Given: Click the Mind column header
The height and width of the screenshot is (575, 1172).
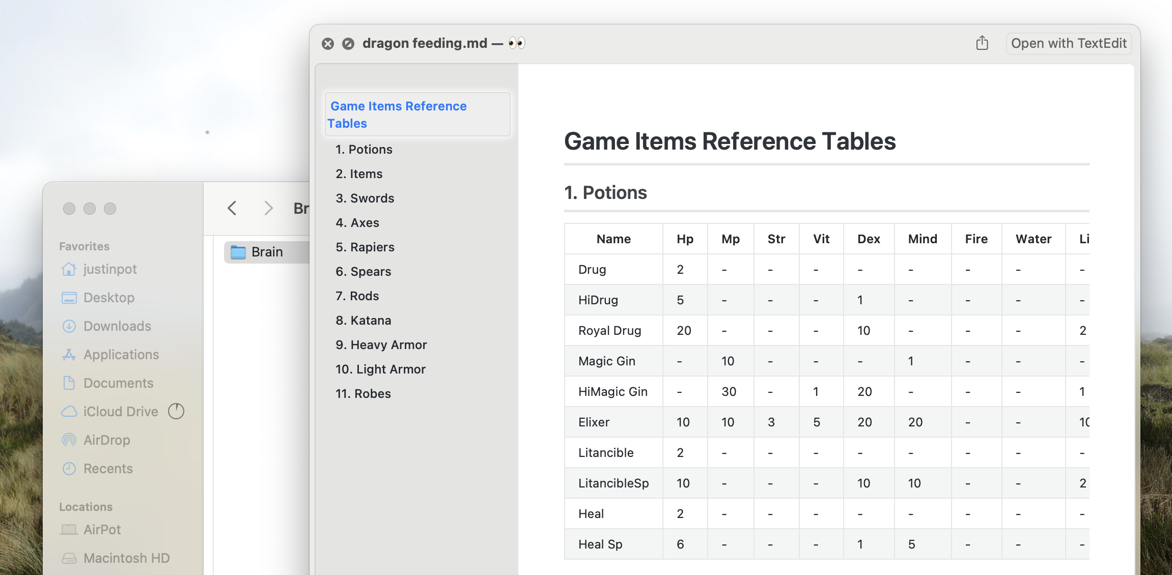Looking at the screenshot, I should [923, 239].
